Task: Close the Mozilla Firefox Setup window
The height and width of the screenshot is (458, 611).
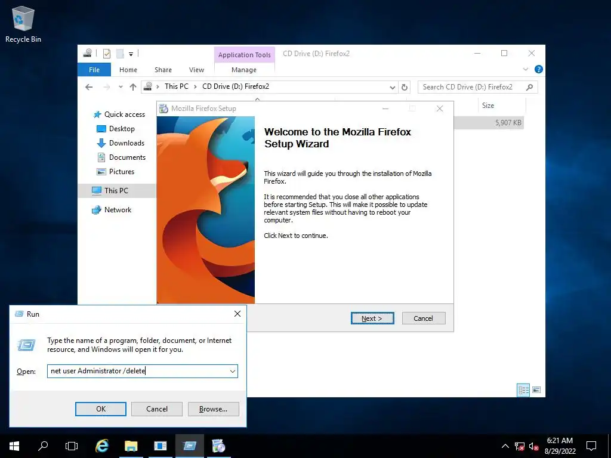Action: [x=440, y=109]
